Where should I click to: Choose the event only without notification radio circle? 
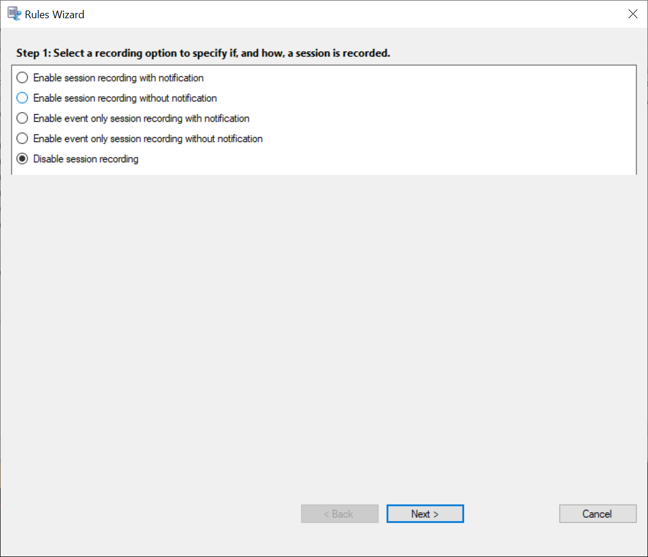tap(22, 139)
